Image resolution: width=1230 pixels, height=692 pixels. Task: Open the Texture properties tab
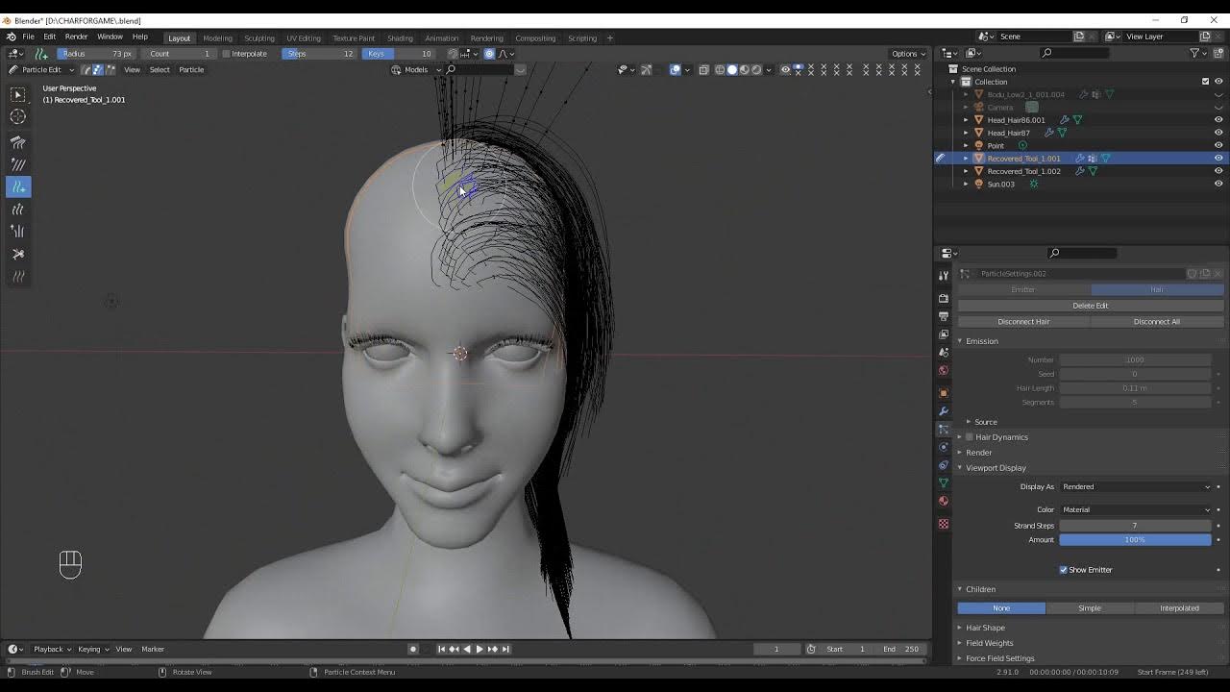944,524
